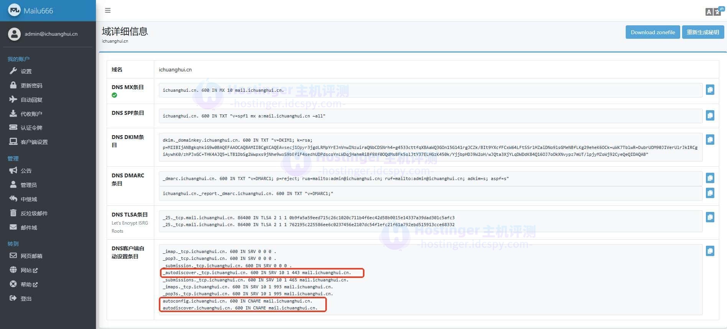Open 网页邮箱 webmail link

pyautogui.click(x=31, y=256)
